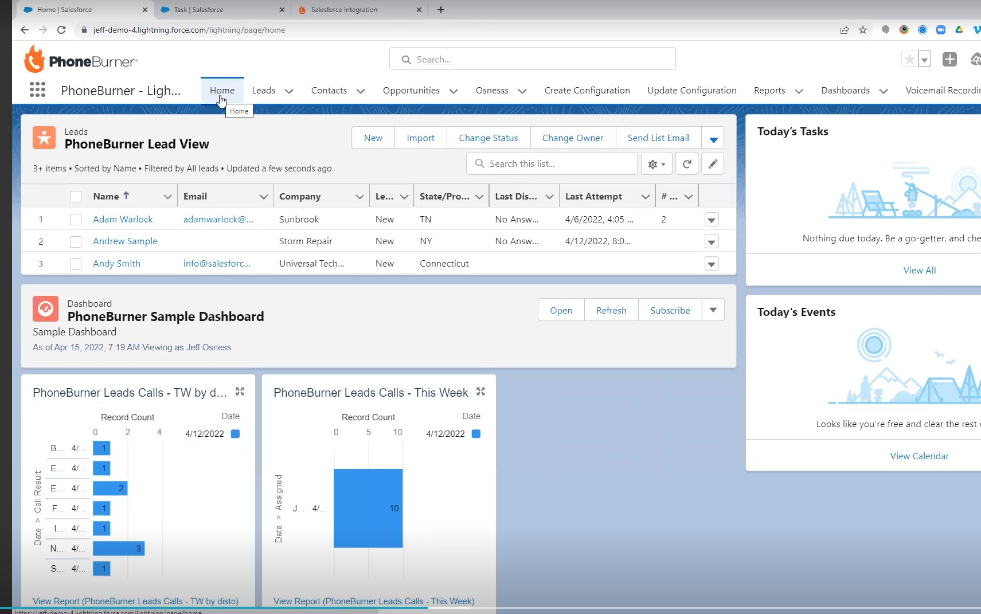Click New lead button
This screenshot has width=981, height=614.
click(373, 138)
